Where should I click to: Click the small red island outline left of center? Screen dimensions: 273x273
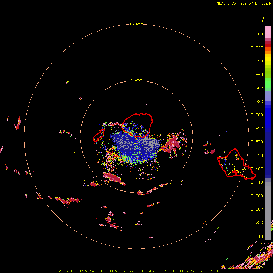click(99, 136)
